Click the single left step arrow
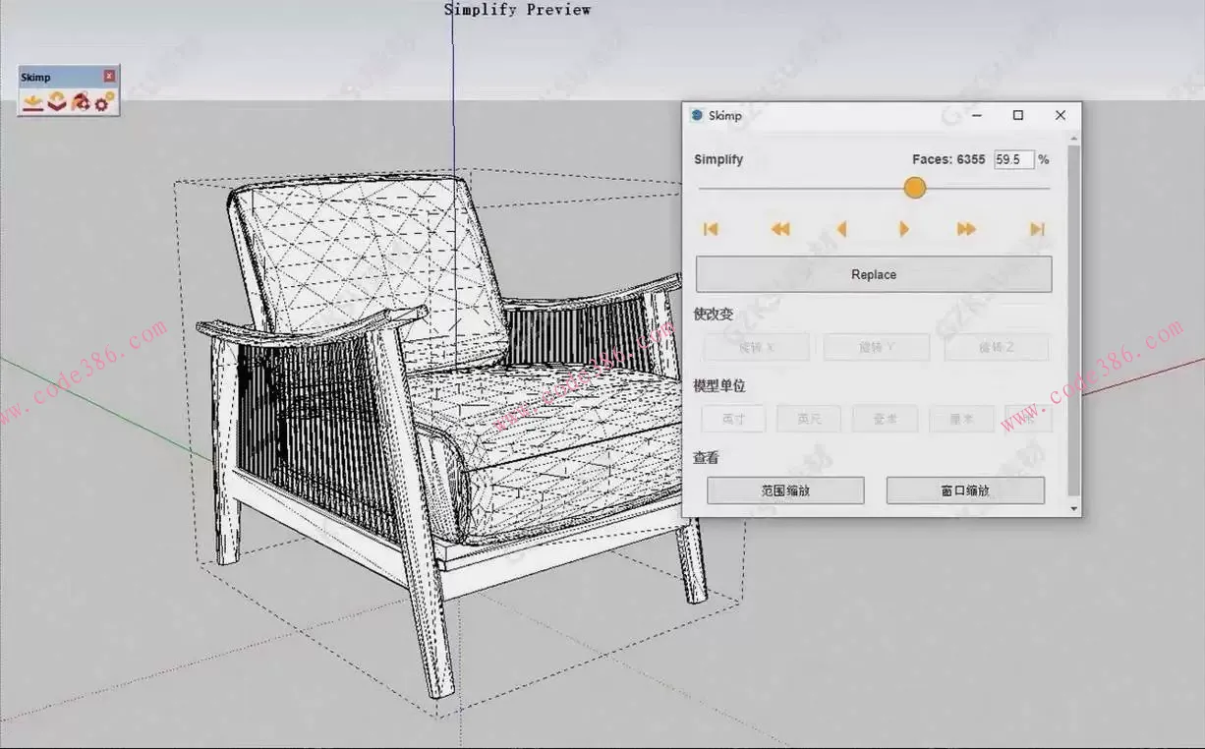The width and height of the screenshot is (1205, 749). 841,229
